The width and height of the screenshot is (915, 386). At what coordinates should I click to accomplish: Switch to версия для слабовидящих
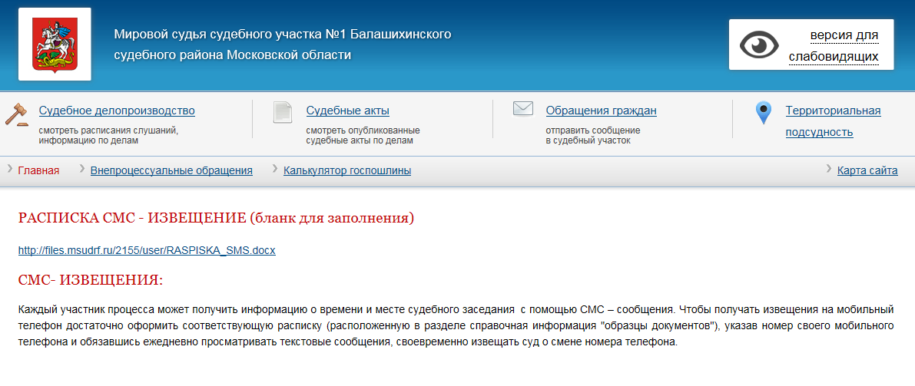834,46
